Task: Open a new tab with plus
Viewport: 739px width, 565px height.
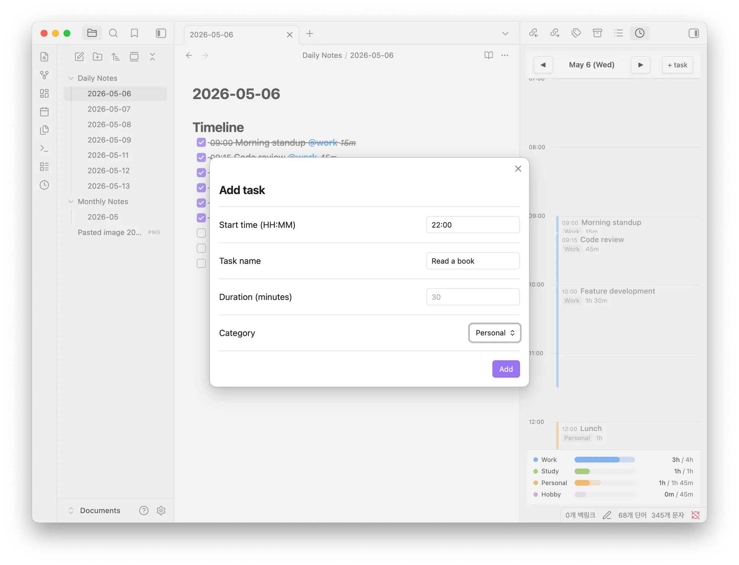Action: [310, 34]
